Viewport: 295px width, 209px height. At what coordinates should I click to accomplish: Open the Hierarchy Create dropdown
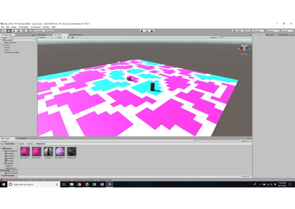click(5, 37)
